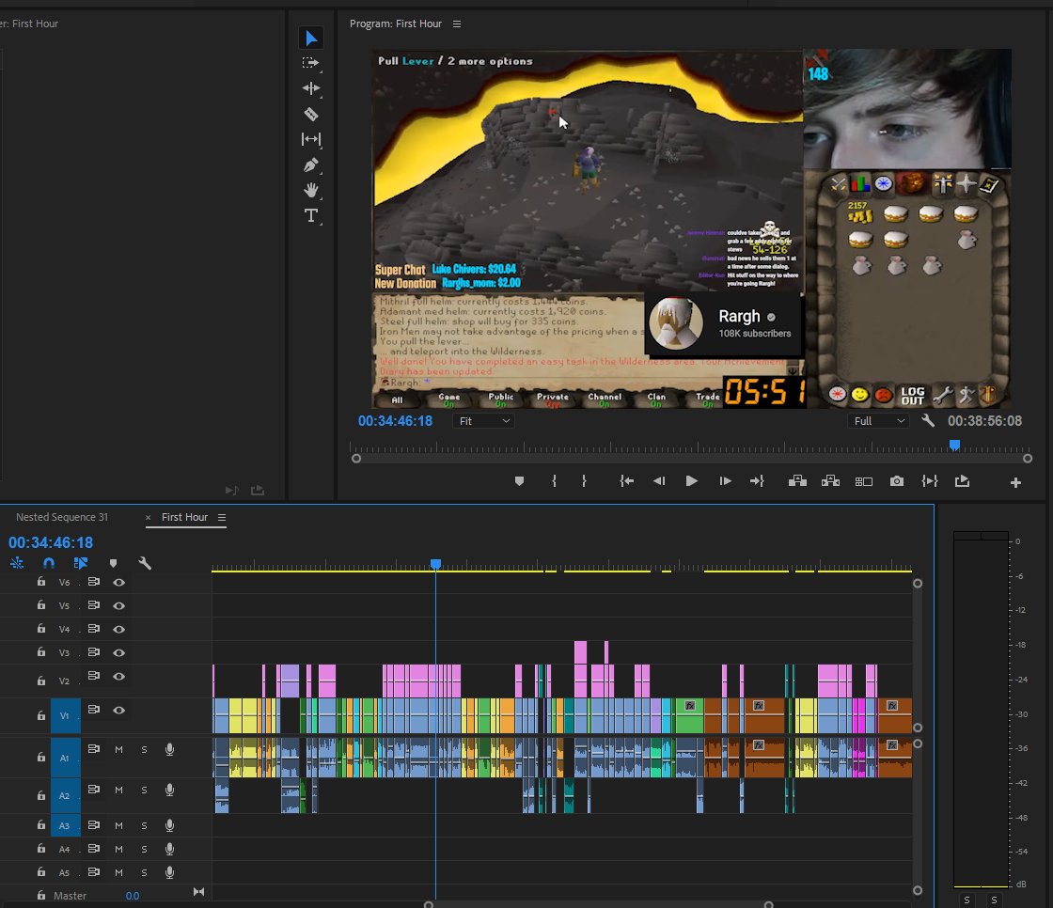This screenshot has height=908, width=1053.
Task: Step forward one frame
Action: pyautogui.click(x=725, y=481)
